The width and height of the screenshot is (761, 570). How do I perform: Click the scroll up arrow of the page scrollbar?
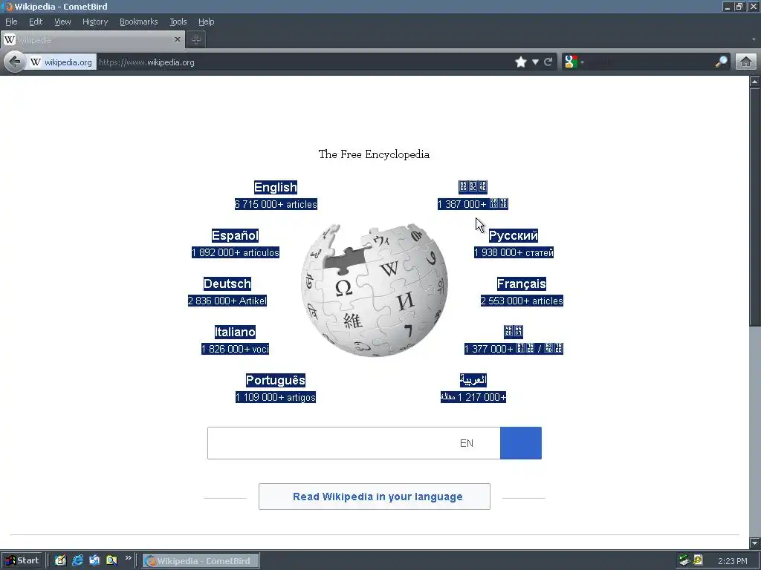point(755,82)
